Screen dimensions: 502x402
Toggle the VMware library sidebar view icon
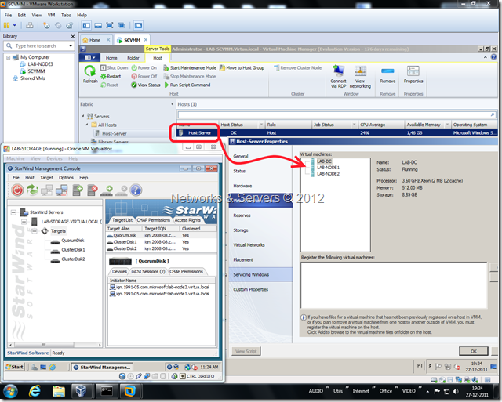[86, 25]
